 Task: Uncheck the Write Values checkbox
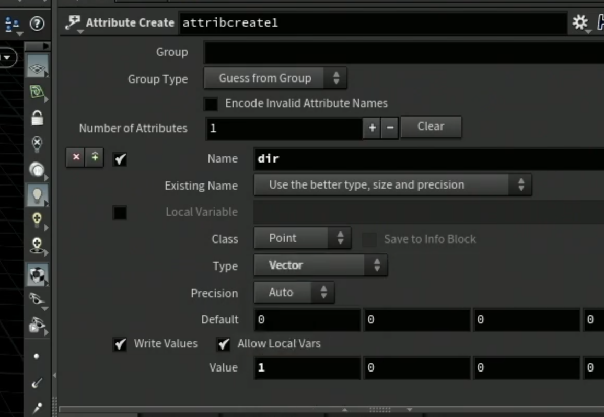point(120,344)
